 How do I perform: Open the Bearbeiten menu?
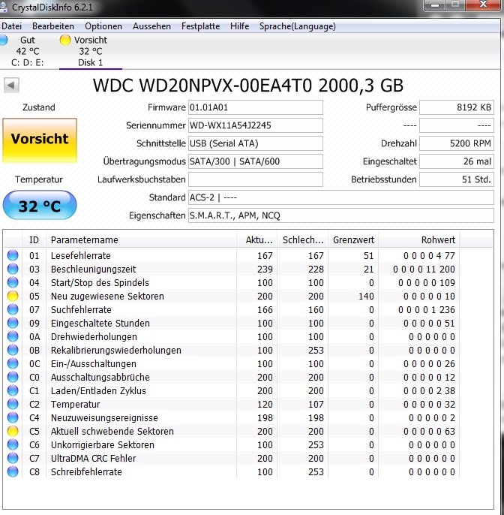point(53,26)
